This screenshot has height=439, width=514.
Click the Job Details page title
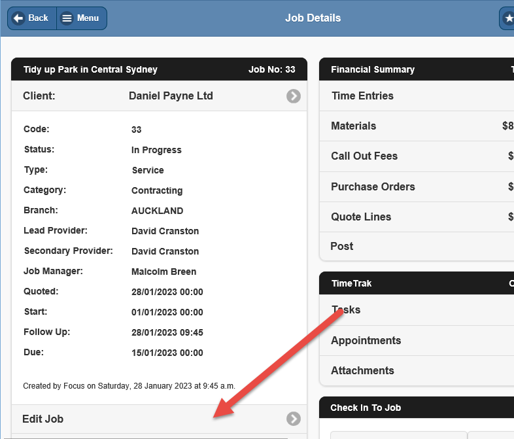click(313, 18)
